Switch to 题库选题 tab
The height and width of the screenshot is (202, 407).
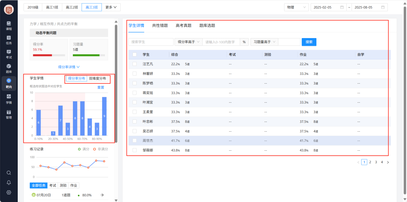207,25
